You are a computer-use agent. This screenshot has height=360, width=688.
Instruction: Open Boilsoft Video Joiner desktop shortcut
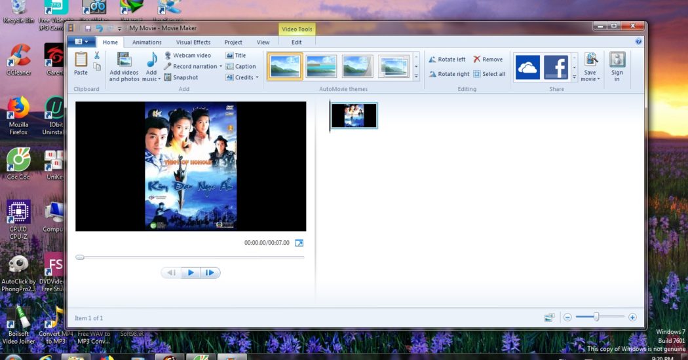click(x=18, y=325)
